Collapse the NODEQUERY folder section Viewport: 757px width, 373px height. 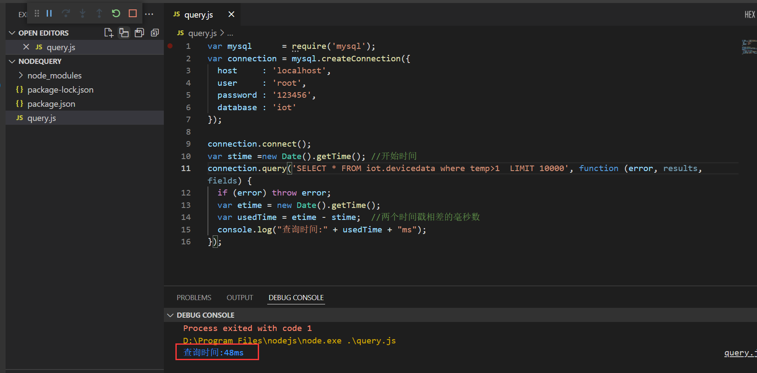[x=12, y=61]
